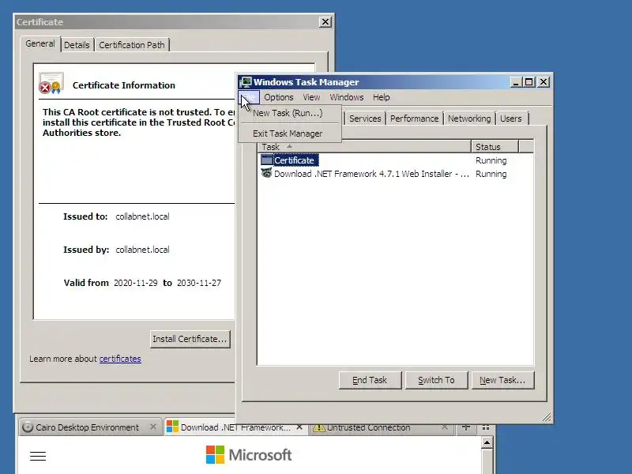Close the Cairo Desktop Environment tab
This screenshot has width=632, height=474.
coord(152,427)
